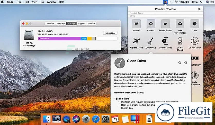Open the View menu
Image resolution: width=215 pixels, height=125 pixels.
click(34, 2)
